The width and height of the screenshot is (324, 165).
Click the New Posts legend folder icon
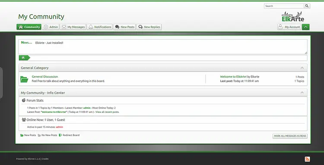click(22, 135)
